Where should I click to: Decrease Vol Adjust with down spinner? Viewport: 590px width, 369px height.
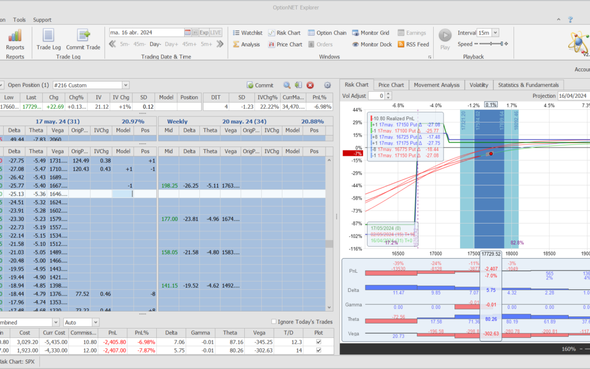(388, 98)
